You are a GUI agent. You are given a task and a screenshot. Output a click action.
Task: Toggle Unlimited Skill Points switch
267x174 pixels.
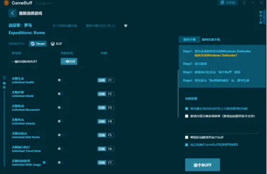click(x=60, y=135)
